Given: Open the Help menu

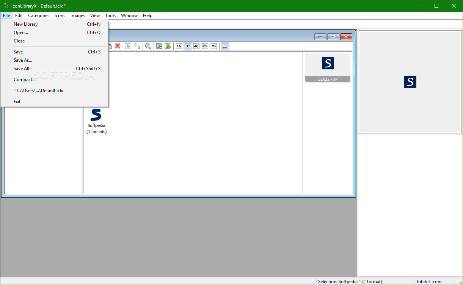Looking at the screenshot, I should pos(148,16).
